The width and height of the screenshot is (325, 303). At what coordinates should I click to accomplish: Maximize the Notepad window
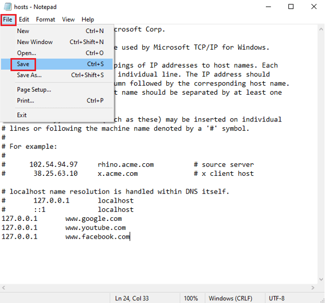pyautogui.click(x=291, y=7)
